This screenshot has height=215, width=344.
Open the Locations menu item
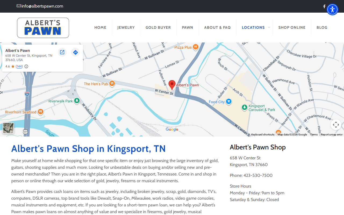pyautogui.click(x=253, y=27)
